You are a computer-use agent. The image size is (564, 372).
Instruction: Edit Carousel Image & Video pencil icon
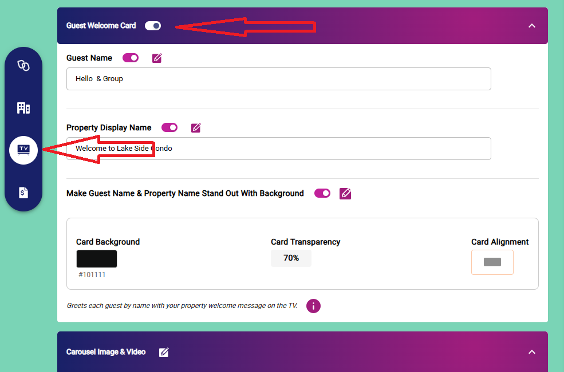(164, 352)
